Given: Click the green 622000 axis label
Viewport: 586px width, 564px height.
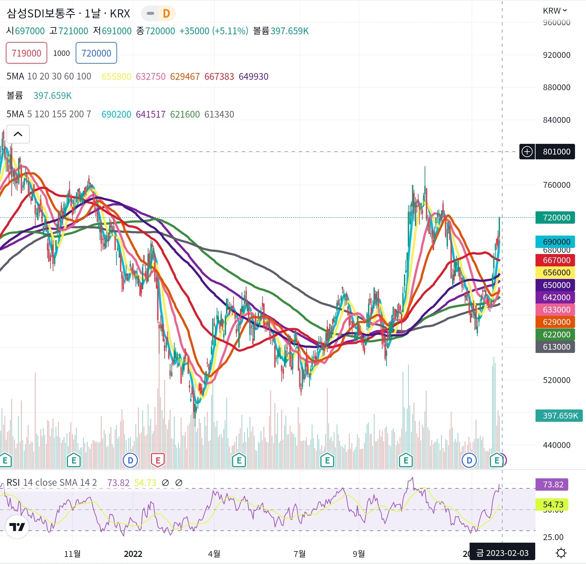Looking at the screenshot, I should click(x=555, y=335).
